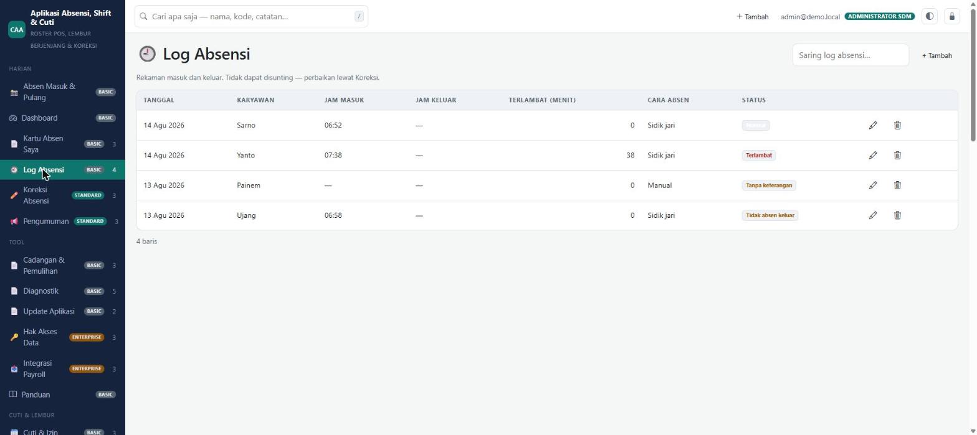Click the Status column header

[x=754, y=100]
